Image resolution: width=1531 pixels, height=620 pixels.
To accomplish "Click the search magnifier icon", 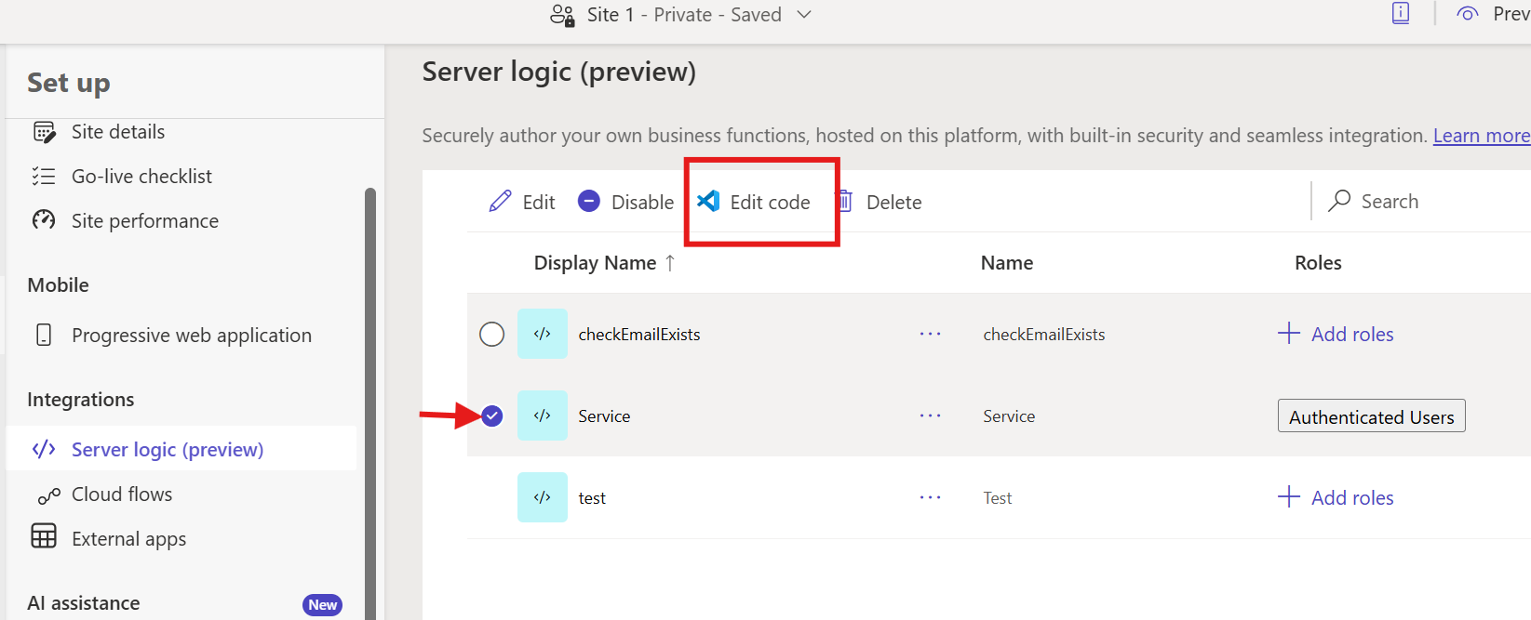I will pyautogui.click(x=1339, y=202).
